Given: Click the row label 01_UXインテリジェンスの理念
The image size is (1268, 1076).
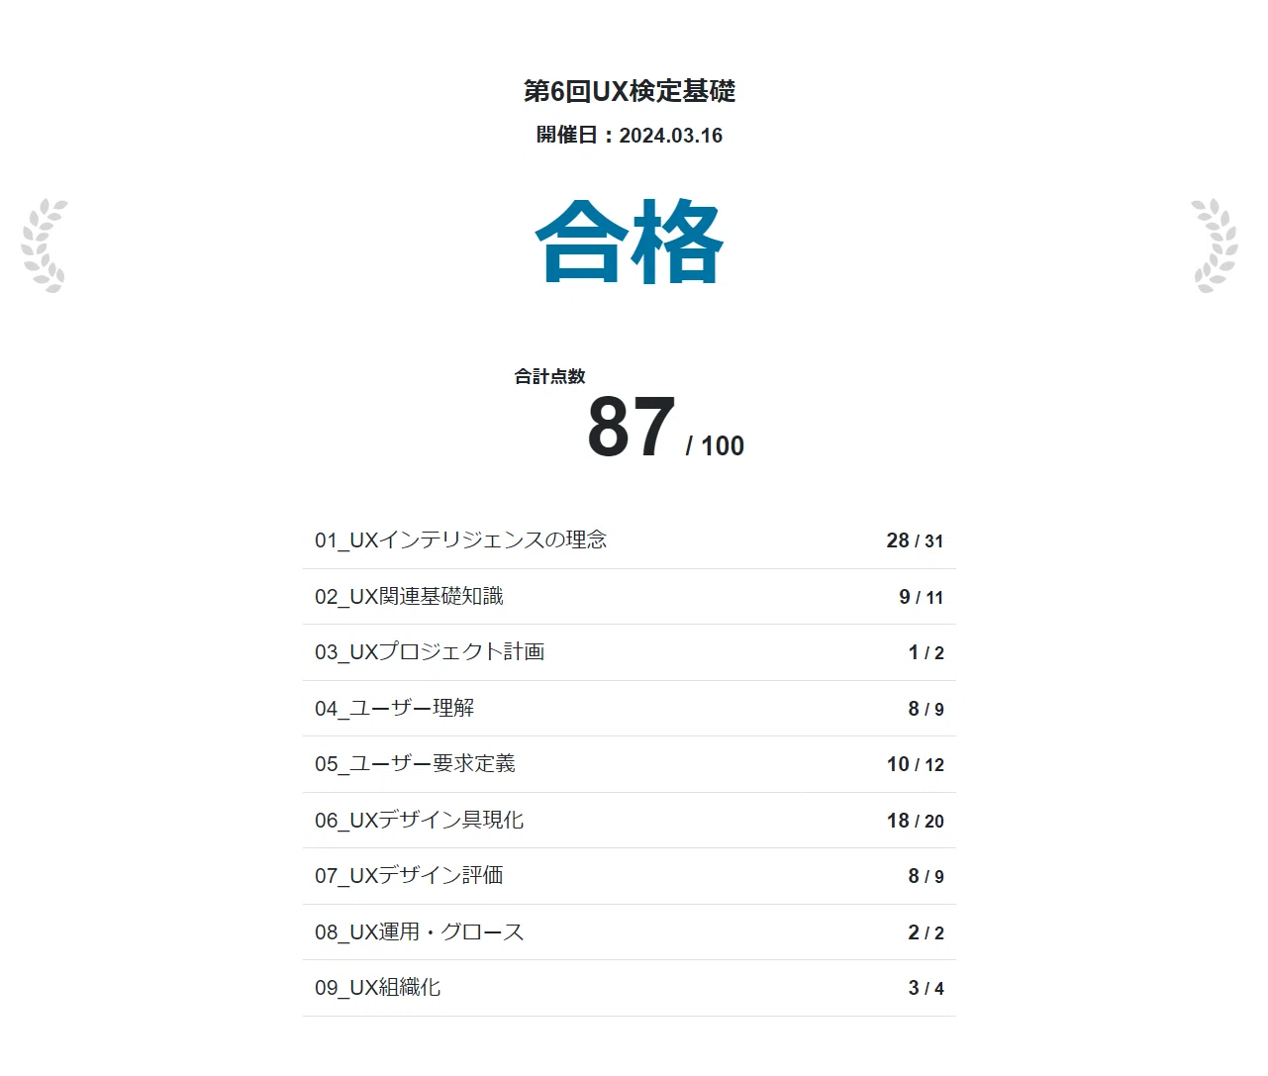Looking at the screenshot, I should (x=460, y=540).
